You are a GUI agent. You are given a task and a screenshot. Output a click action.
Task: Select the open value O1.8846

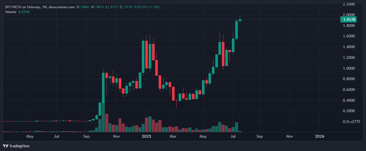coord(83,7)
